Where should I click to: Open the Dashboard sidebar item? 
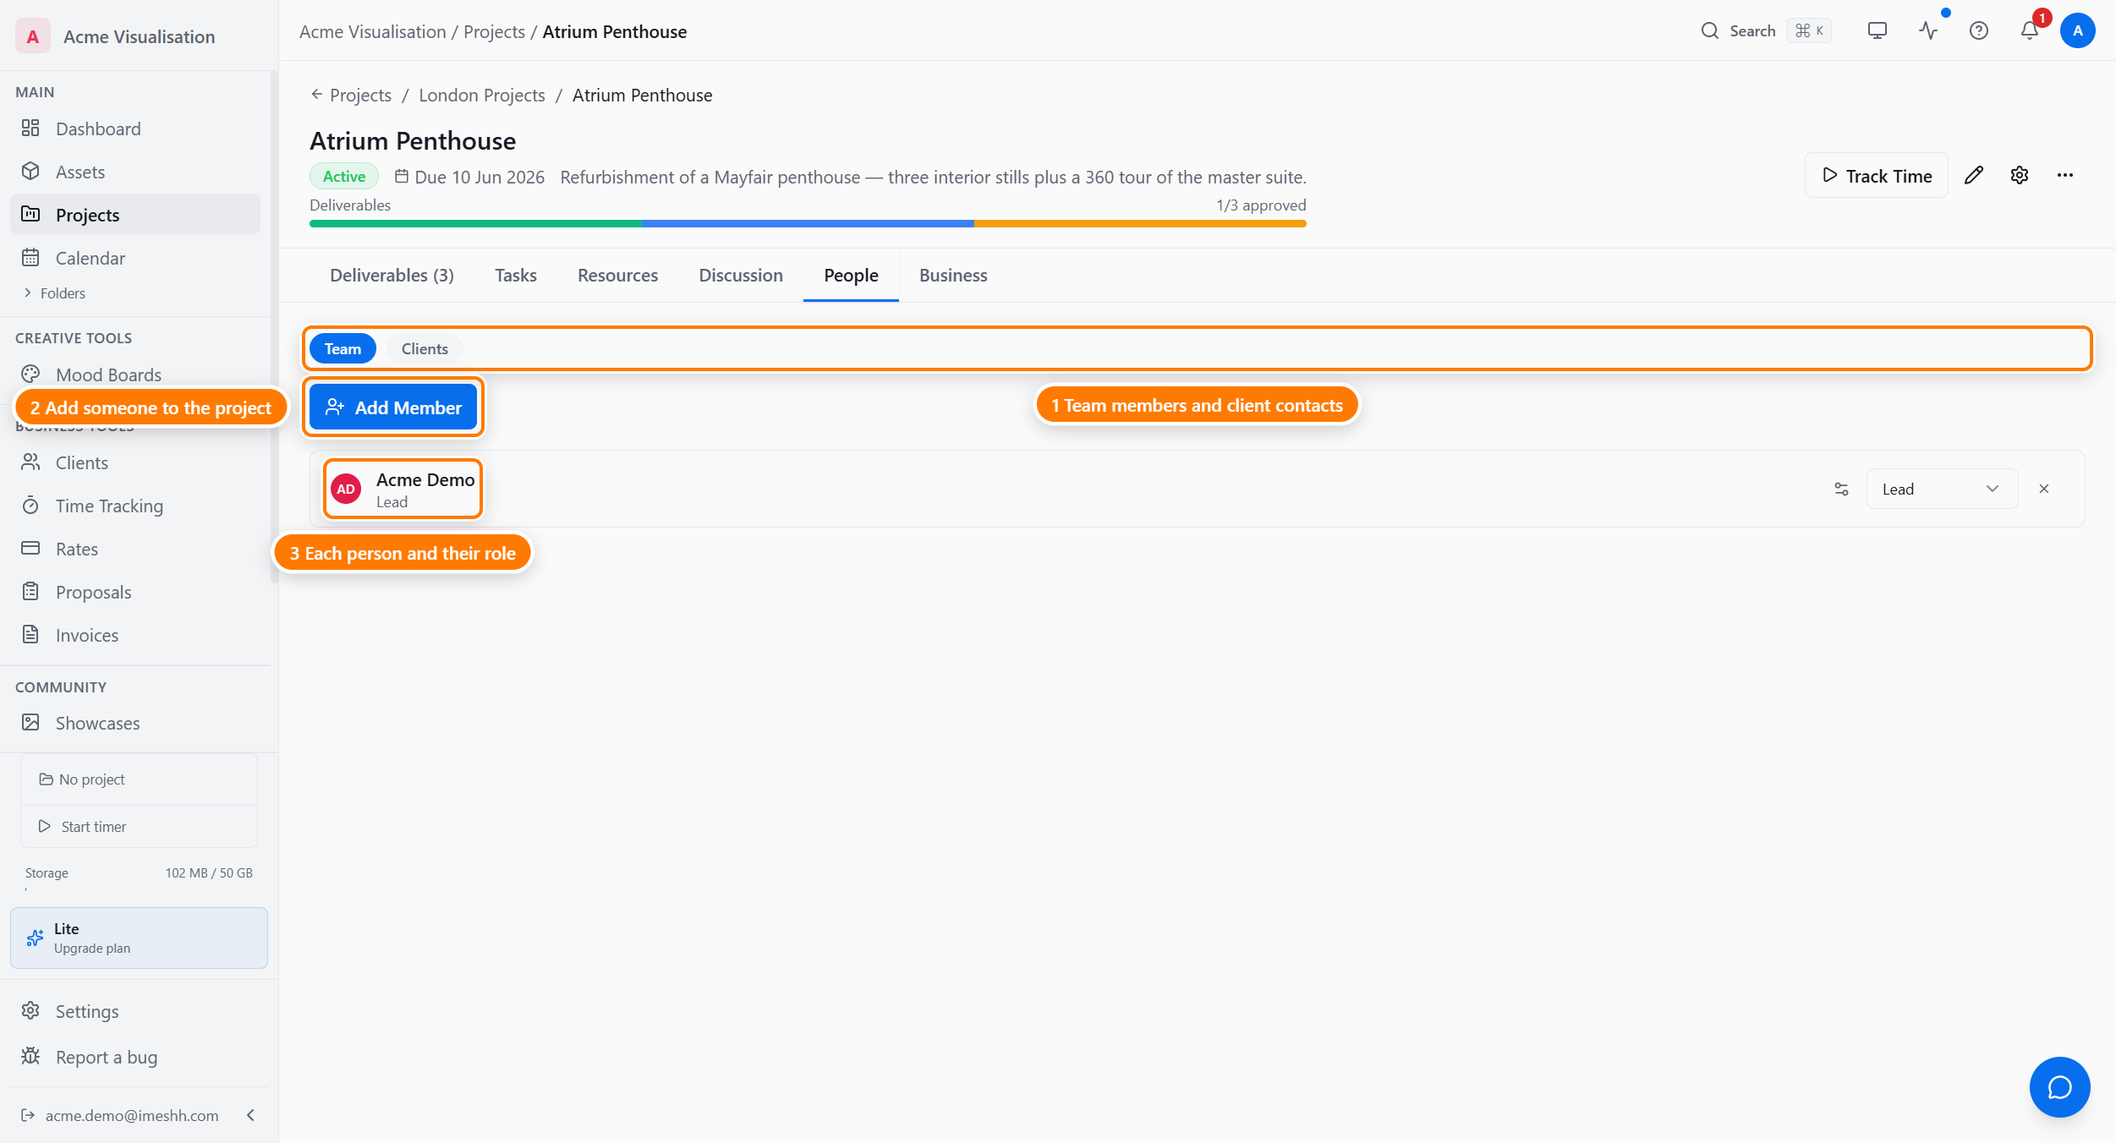[x=135, y=129]
